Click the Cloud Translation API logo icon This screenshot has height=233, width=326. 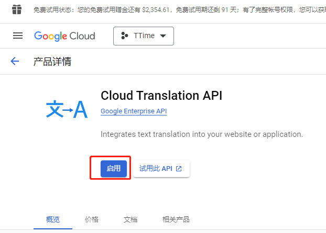(x=67, y=109)
